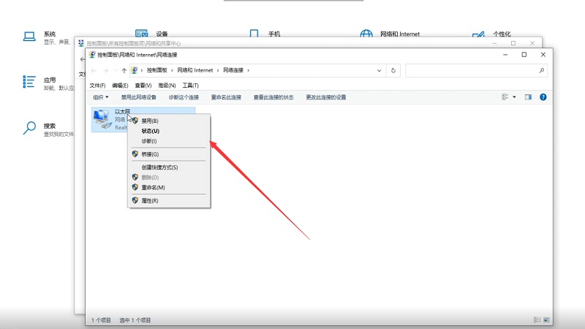Toggle the preview pane icon
This screenshot has width=585, height=329.
tap(528, 97)
